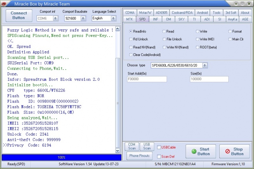Click the Anti-theft Code: 999999 line
The image size is (254, 169).
coord(34,140)
